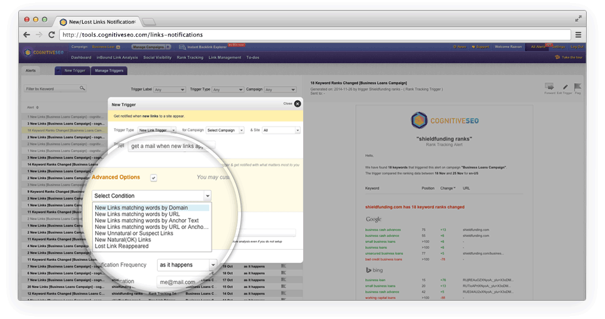Click 'unsecured business loans' keyword in email
The width and height of the screenshot is (605, 319).
click(x=384, y=253)
